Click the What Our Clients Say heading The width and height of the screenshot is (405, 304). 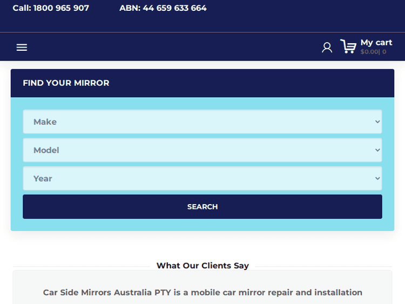pyautogui.click(x=202, y=266)
